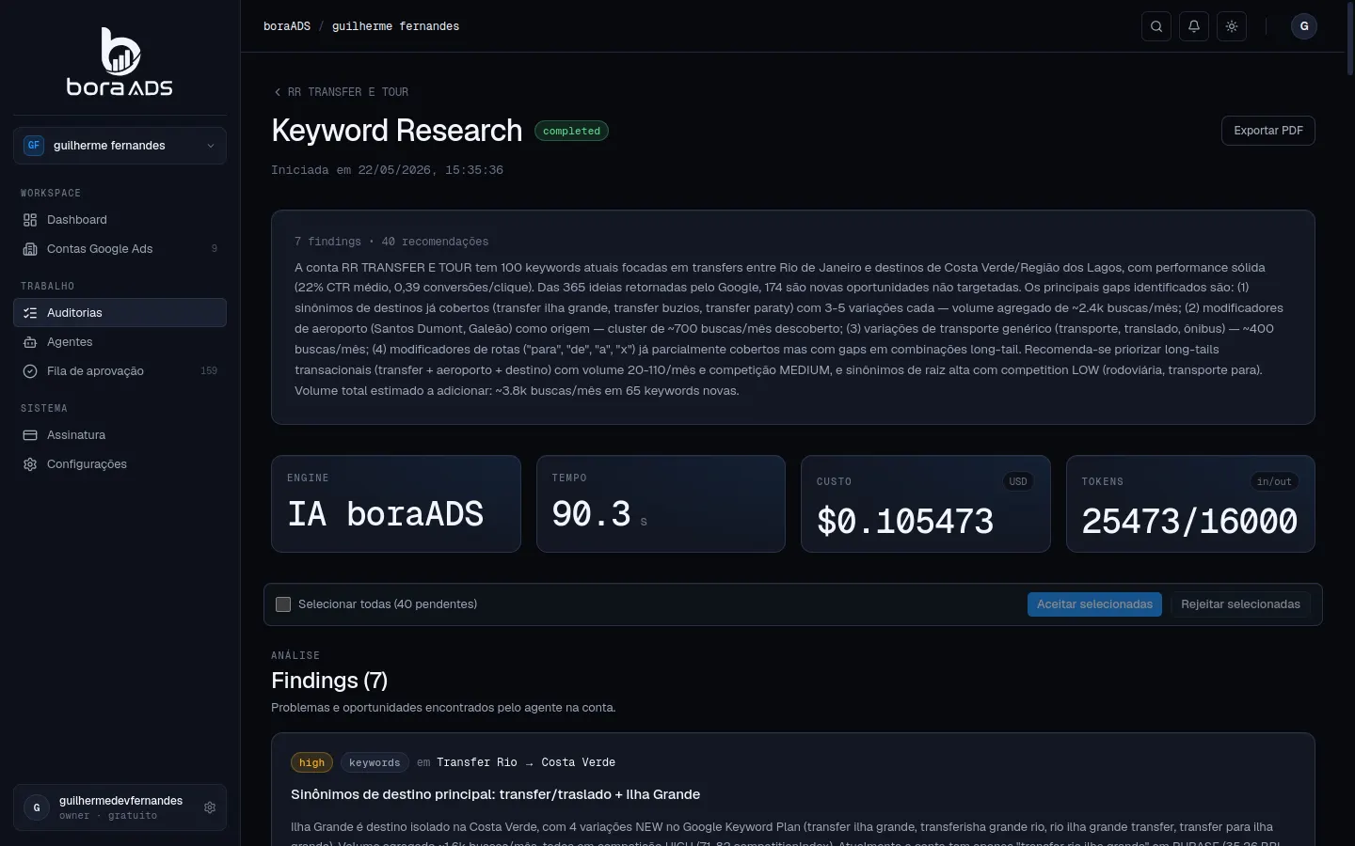The image size is (1355, 846).
Task: Go back to RR TRANSFER E TOUR
Action: (x=341, y=92)
